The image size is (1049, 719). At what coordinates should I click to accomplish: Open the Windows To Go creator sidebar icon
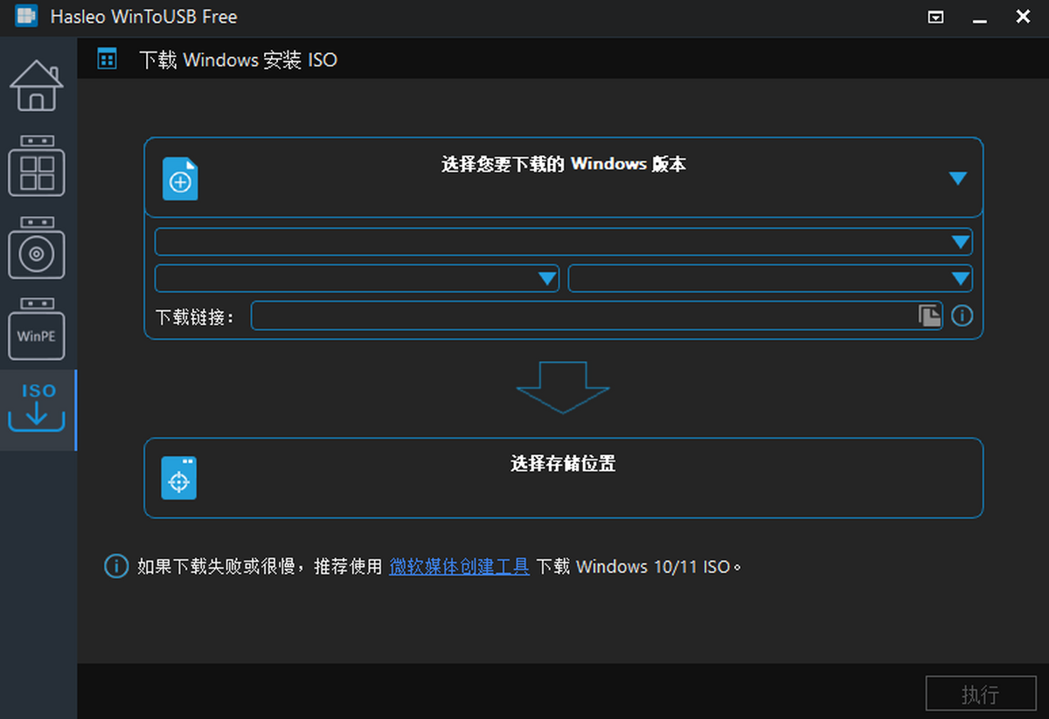point(37,166)
